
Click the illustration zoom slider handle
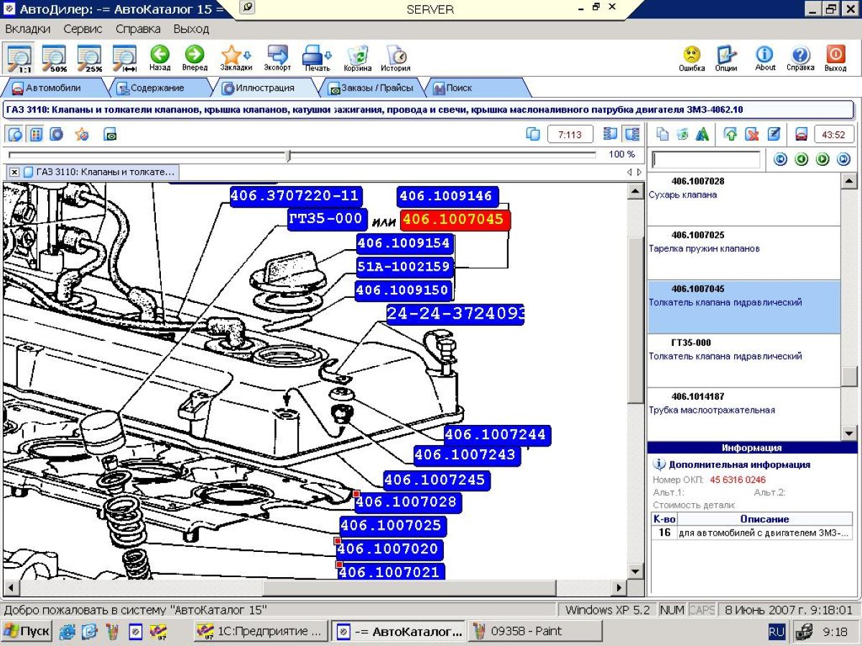[288, 155]
